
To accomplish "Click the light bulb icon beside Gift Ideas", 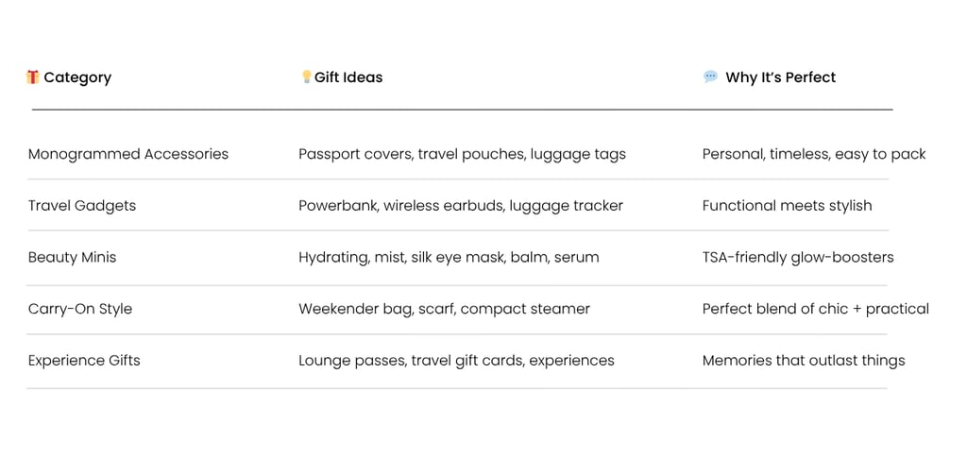I will pyautogui.click(x=306, y=76).
